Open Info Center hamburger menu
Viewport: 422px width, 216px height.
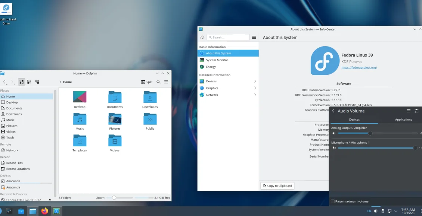(254, 37)
